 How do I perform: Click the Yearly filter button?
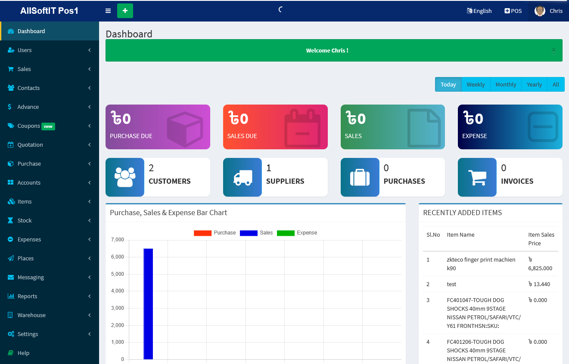(x=534, y=84)
